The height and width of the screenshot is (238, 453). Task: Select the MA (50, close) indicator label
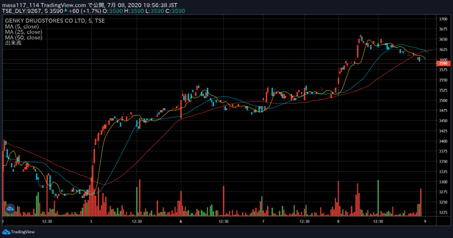[23, 38]
